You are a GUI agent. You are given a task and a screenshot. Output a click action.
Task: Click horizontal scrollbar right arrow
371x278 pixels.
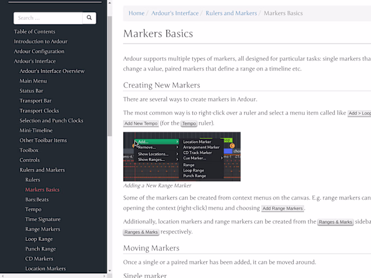pos(104,276)
